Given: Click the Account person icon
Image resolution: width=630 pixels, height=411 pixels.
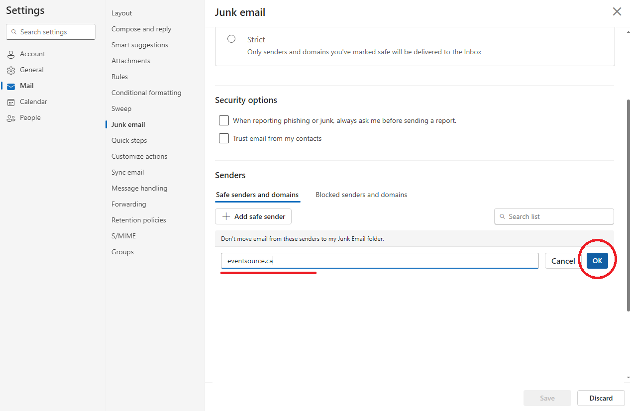Looking at the screenshot, I should point(11,54).
